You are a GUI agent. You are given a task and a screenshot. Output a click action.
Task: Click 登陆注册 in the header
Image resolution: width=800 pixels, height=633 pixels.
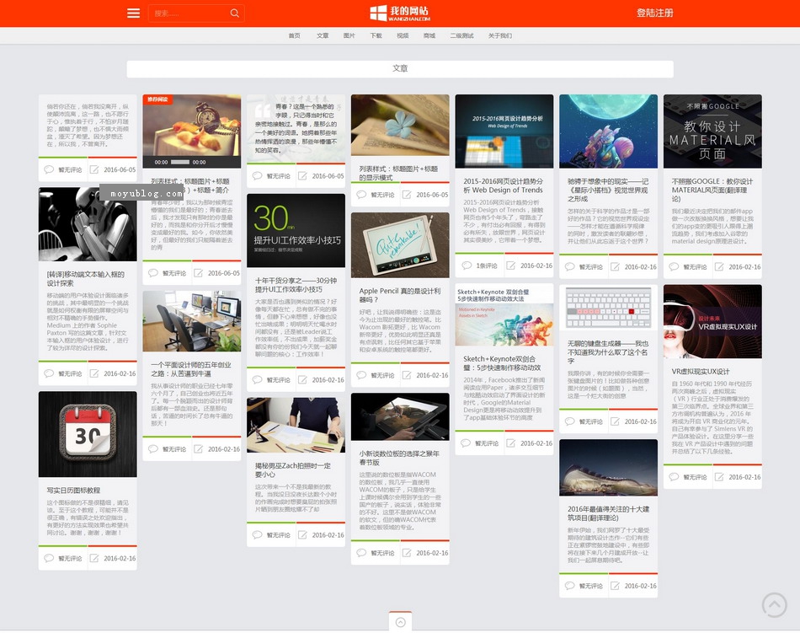(654, 13)
